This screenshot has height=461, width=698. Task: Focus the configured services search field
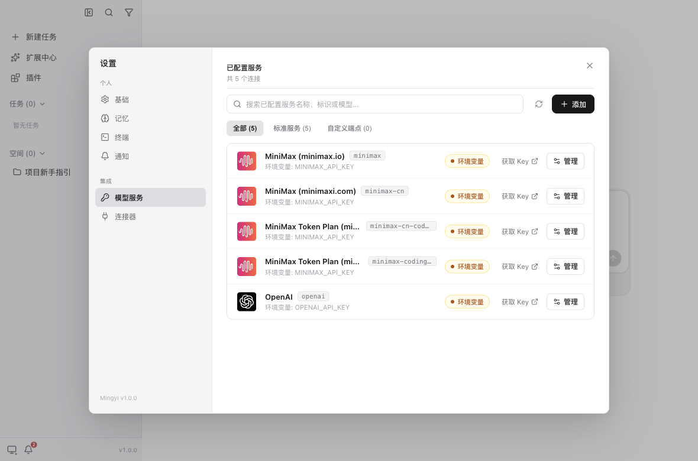375,104
